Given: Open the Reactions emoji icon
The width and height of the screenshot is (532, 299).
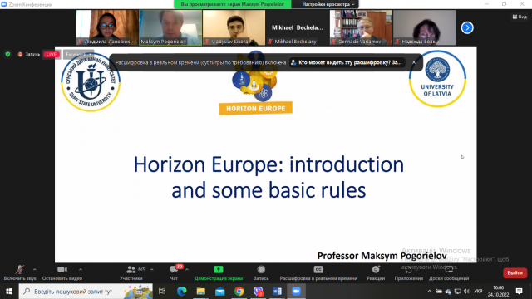Looking at the screenshot, I should 376,269.
